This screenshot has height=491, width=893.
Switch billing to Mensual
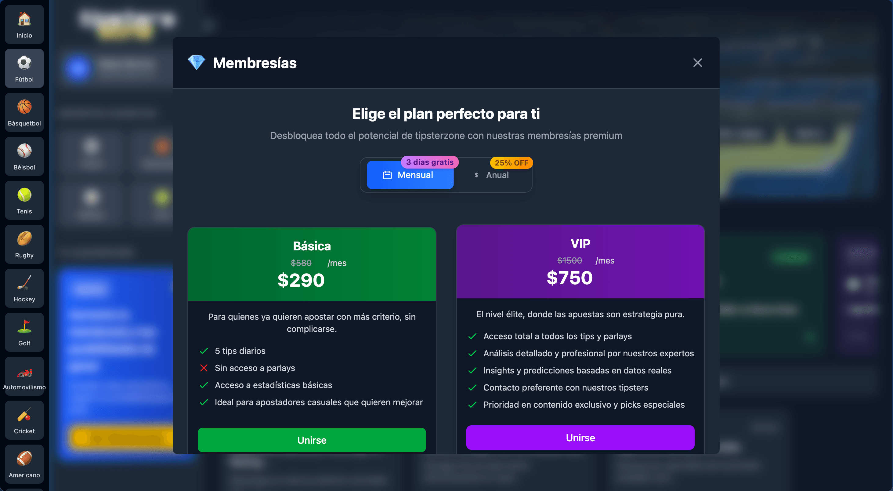click(410, 175)
